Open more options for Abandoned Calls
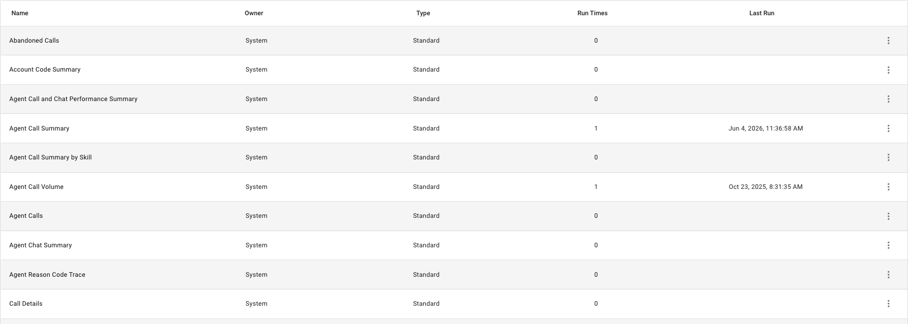Screen dimensions: 908x324 click(888, 41)
